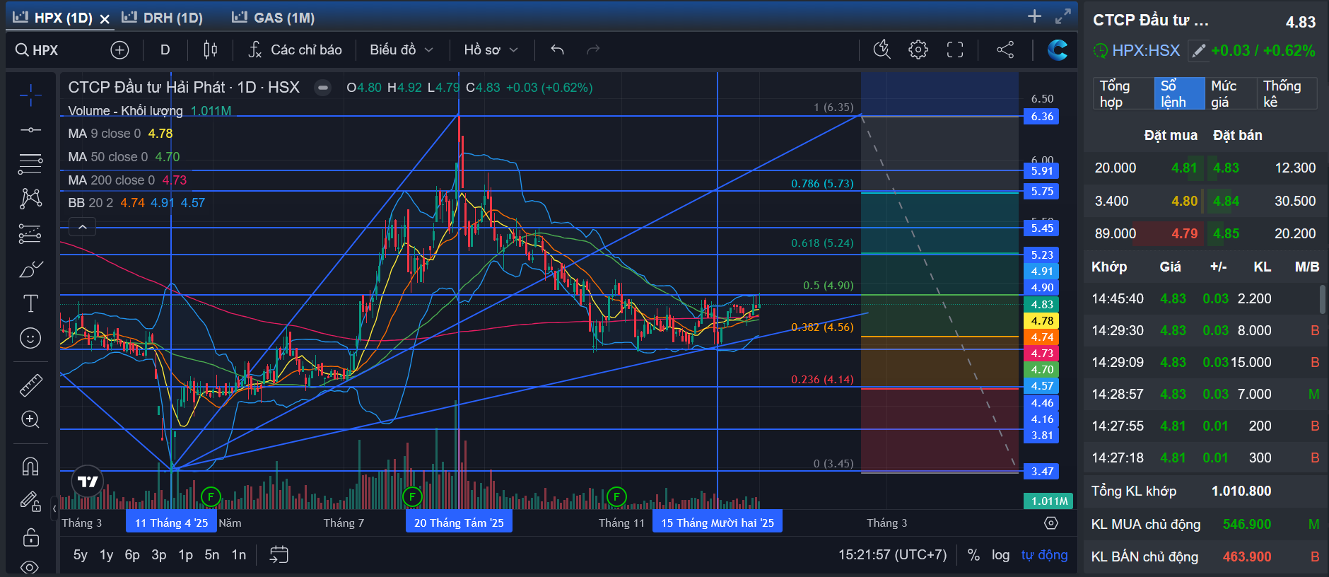Open the TradingView logo link

[88, 482]
